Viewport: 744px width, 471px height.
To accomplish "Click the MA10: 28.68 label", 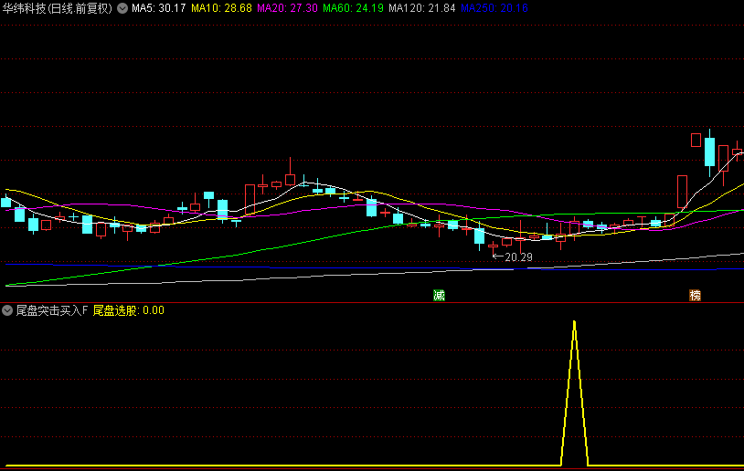I will (221, 8).
